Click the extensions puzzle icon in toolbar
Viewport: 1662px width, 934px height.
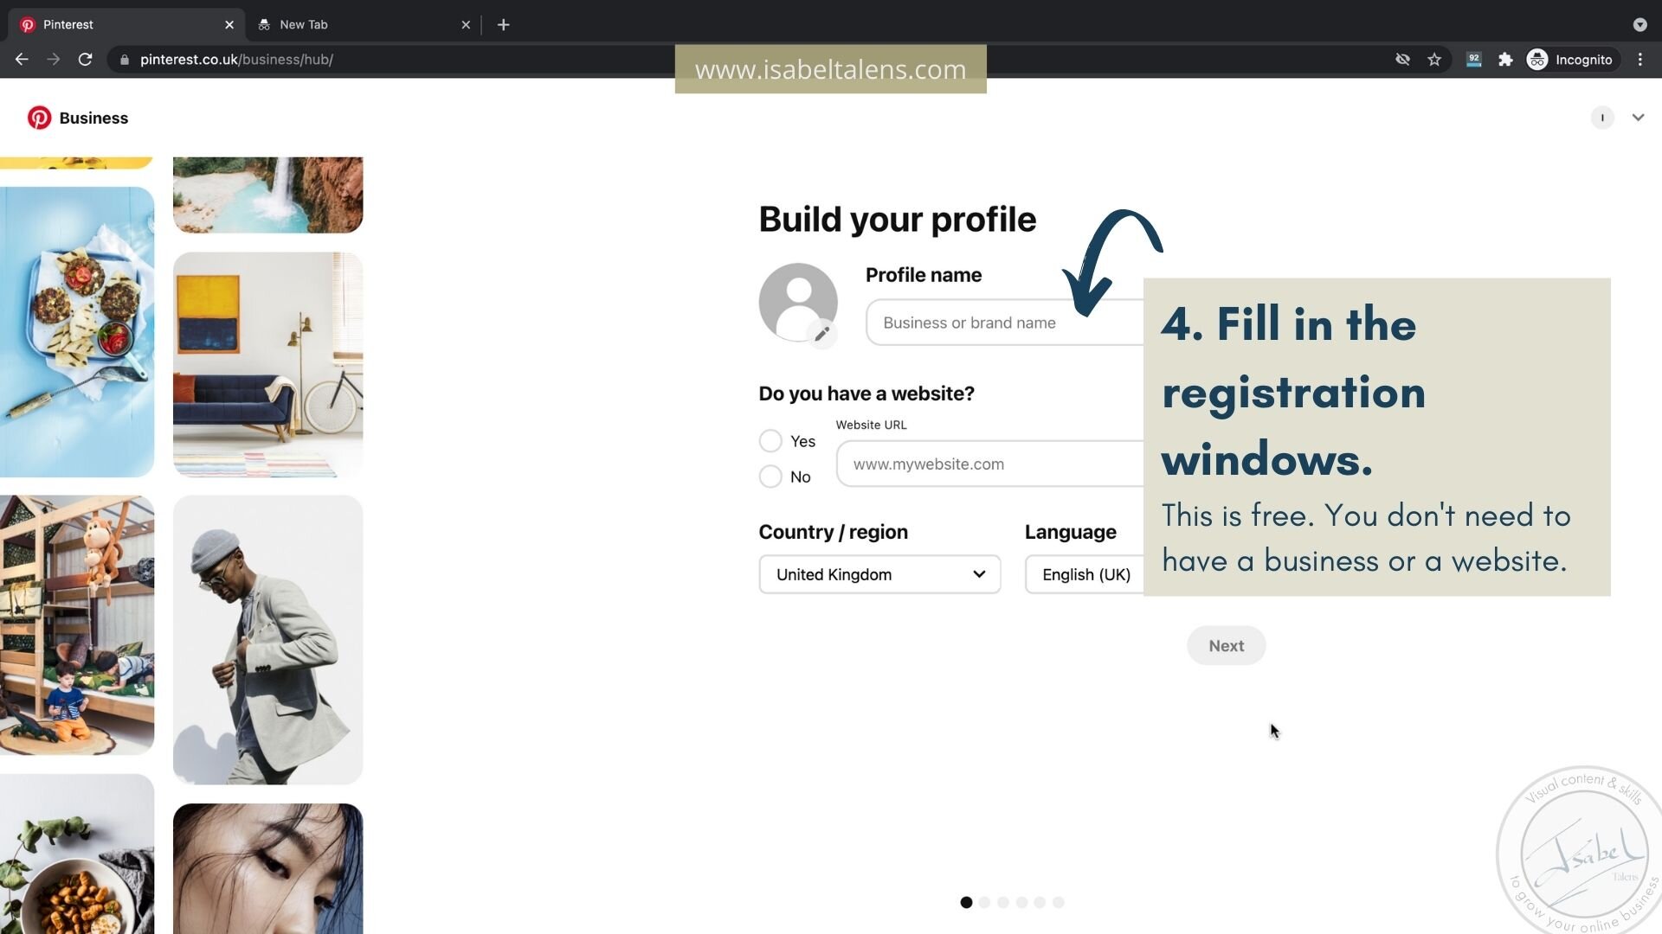coord(1507,60)
